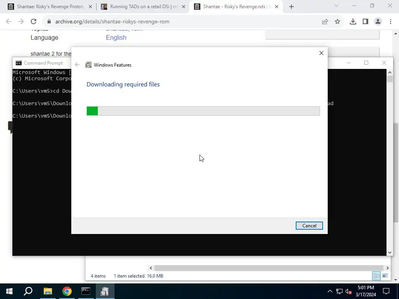399x299 pixels.
Task: Open Chrome downloads panel
Action: point(353,22)
